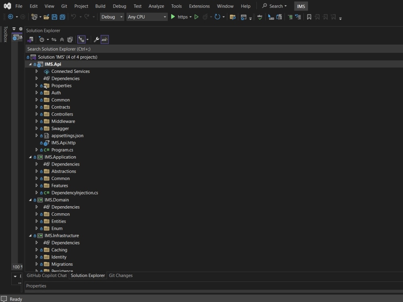This screenshot has width=403, height=302.
Task: Click Pending Changes Filter clock icon
Action: pyautogui.click(x=42, y=39)
